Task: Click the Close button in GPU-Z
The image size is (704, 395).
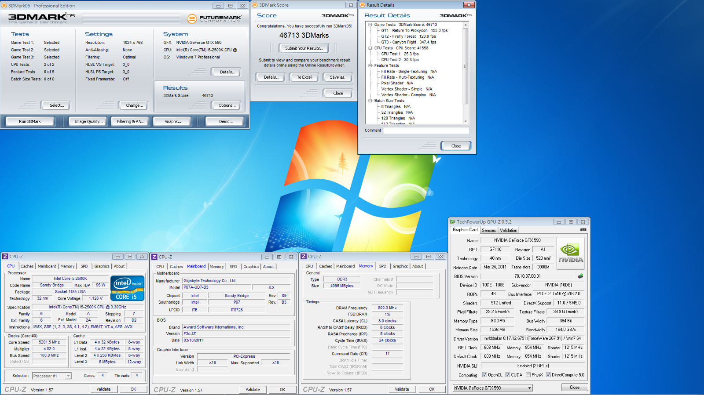Action: pos(574,387)
